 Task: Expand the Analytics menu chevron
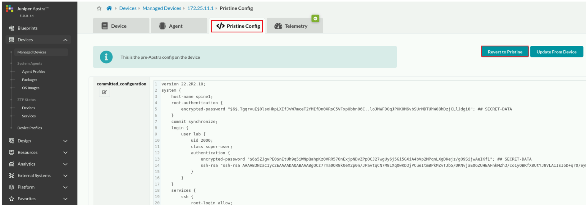click(x=65, y=164)
